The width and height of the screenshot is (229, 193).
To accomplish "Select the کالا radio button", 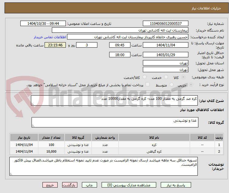I will pyautogui.click(x=183, y=77).
